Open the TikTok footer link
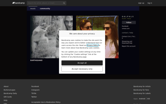The height and width of the screenshot is (104, 166). pyautogui.click(x=34, y=93)
